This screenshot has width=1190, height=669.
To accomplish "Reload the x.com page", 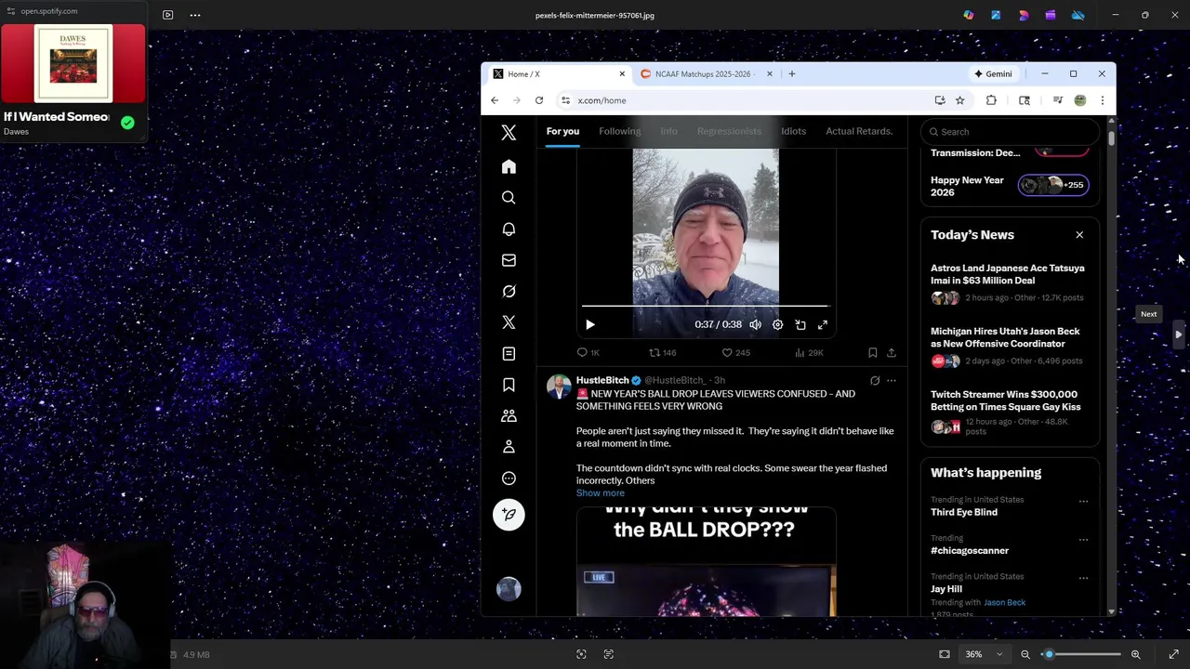I will pyautogui.click(x=539, y=100).
